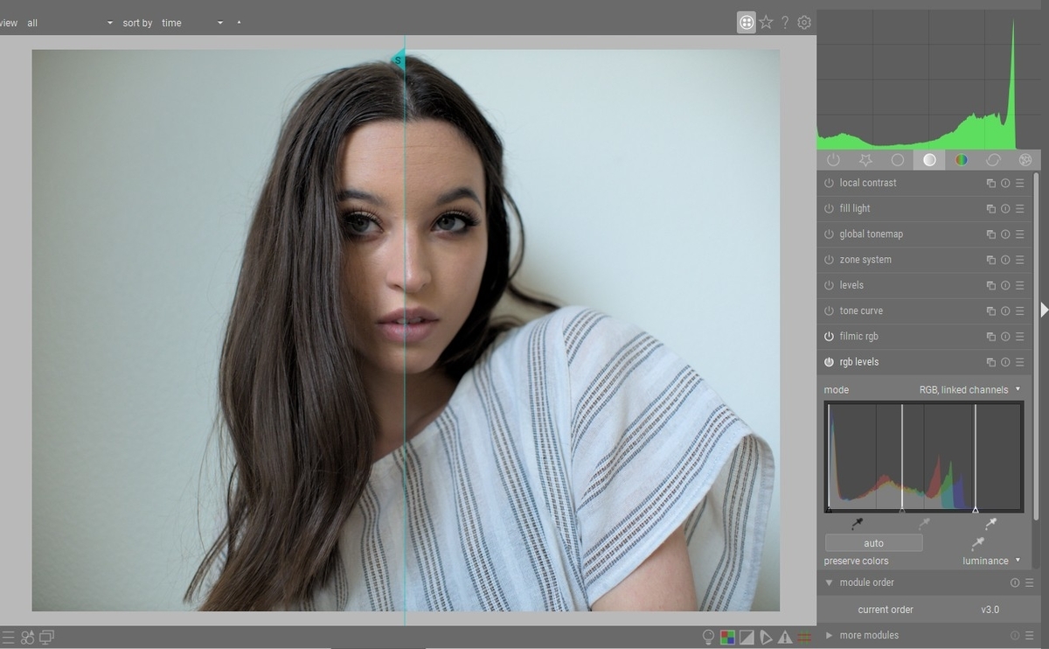Open the basic group tab (hollow circle)
Screen dimensions: 1049x649
[898, 160]
